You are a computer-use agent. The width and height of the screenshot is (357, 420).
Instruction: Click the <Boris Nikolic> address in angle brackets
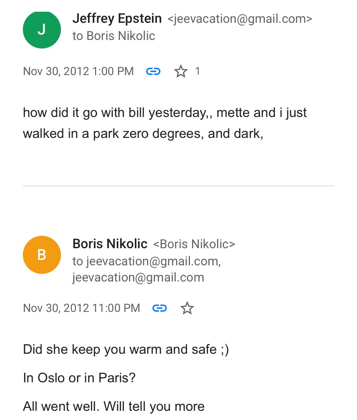tap(194, 244)
